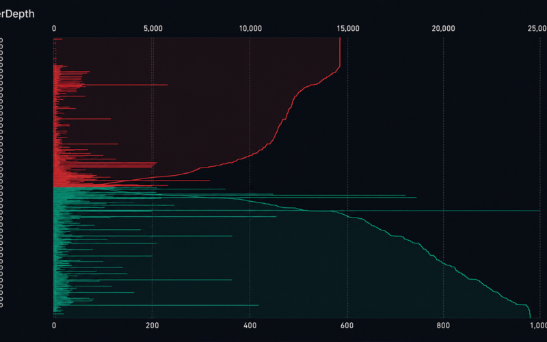Click the "10,000" upper axis label
This screenshot has width=547, height=342.
tap(250, 29)
